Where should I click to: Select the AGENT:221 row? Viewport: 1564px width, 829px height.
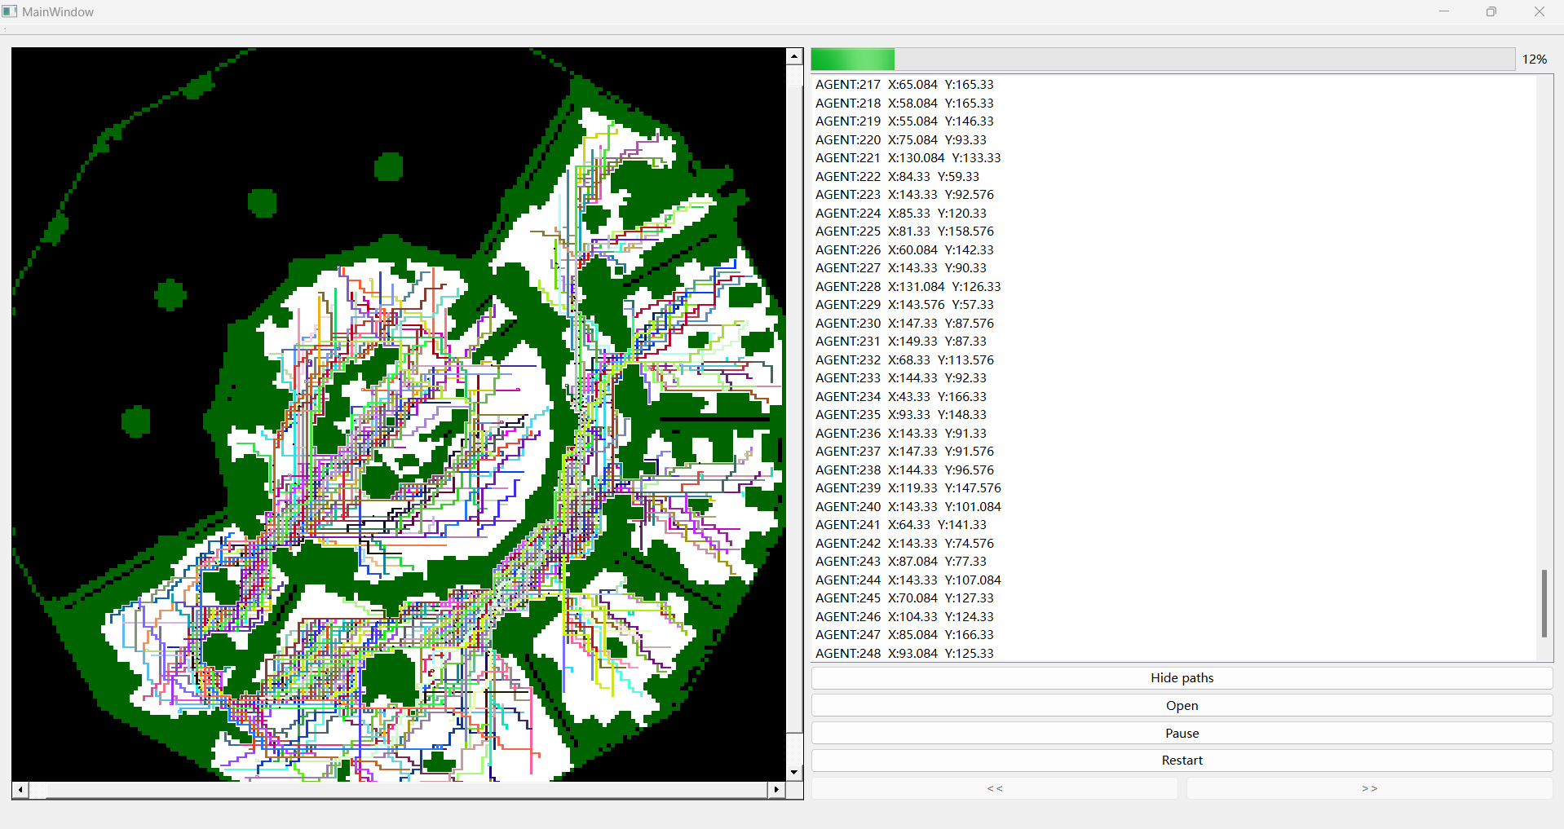[x=1174, y=158]
